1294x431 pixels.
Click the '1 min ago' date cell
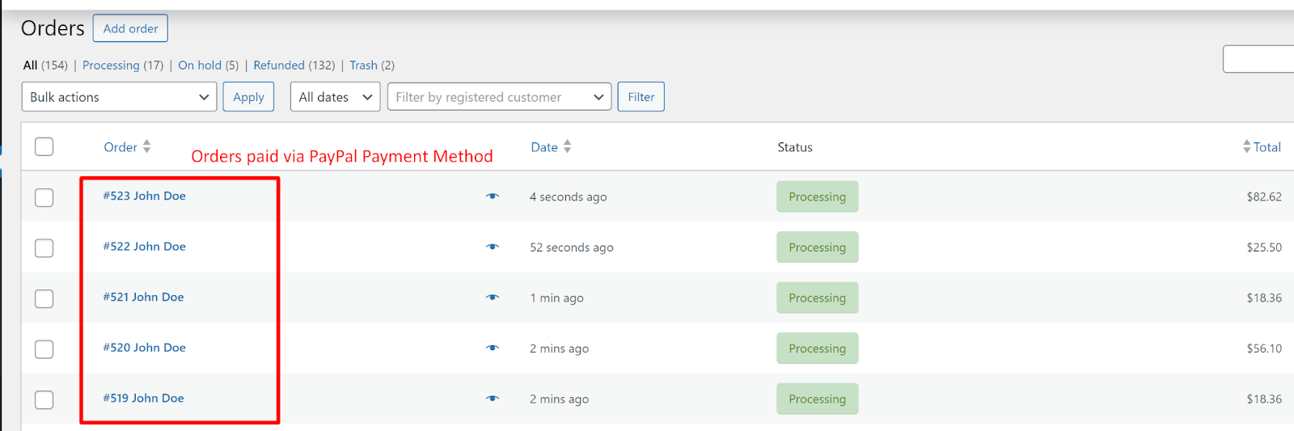pos(556,298)
